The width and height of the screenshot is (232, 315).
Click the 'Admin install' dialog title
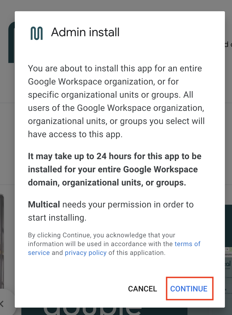85,32
